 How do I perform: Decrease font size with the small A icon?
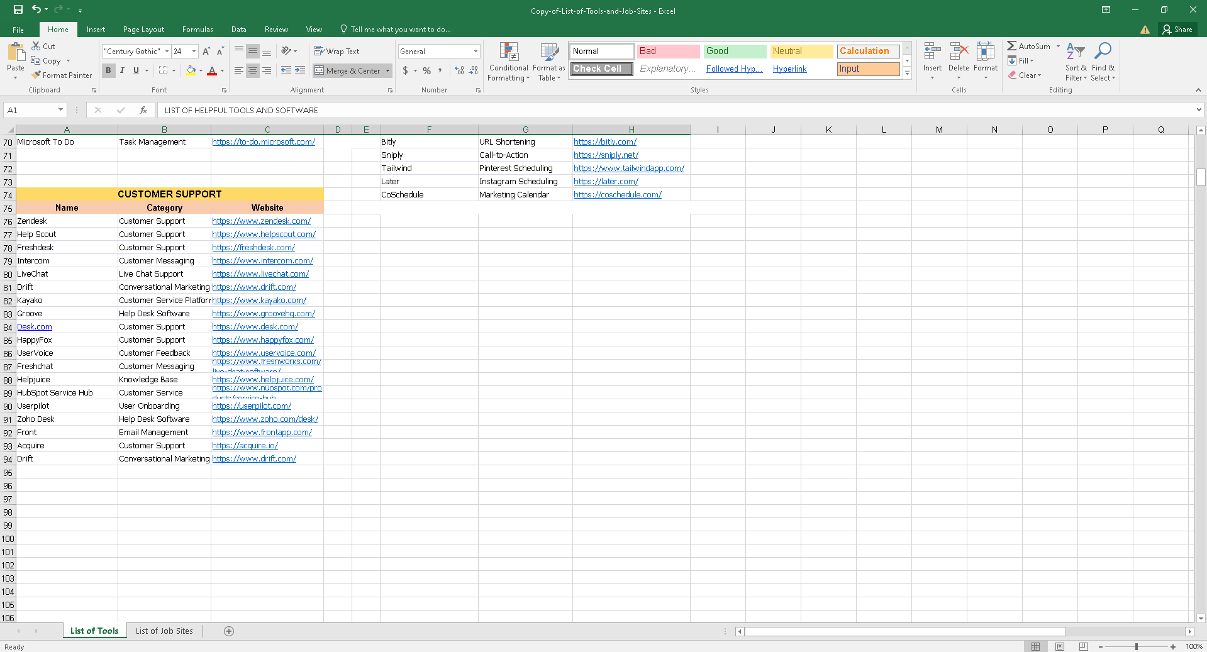(x=220, y=52)
